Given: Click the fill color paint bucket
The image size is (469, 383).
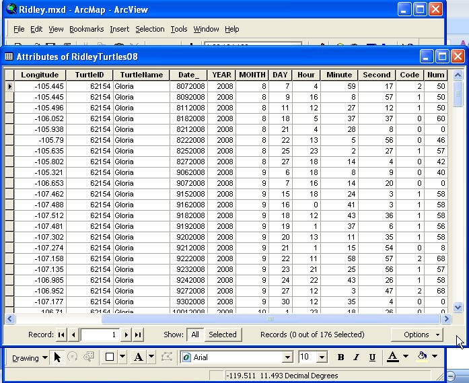Looking at the screenshot, I should click(422, 357).
